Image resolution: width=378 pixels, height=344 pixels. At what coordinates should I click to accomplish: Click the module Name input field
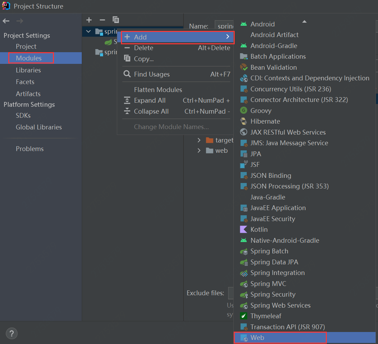pos(224,25)
